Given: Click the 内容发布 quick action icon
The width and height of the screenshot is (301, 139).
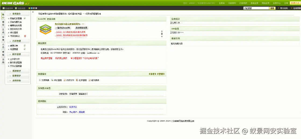Looking at the screenshot, I should pyautogui.click(x=65, y=80).
